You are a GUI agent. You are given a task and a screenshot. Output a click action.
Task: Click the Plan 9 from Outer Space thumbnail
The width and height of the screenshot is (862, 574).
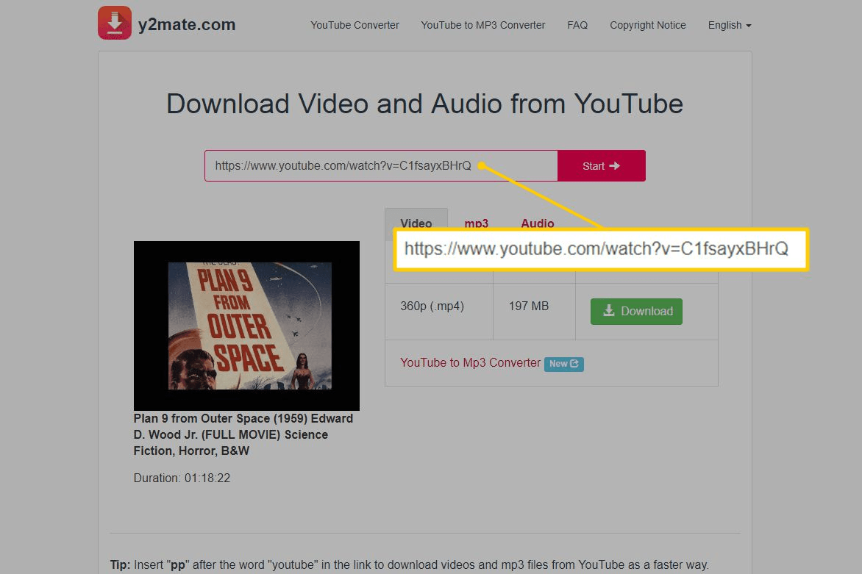pyautogui.click(x=246, y=326)
